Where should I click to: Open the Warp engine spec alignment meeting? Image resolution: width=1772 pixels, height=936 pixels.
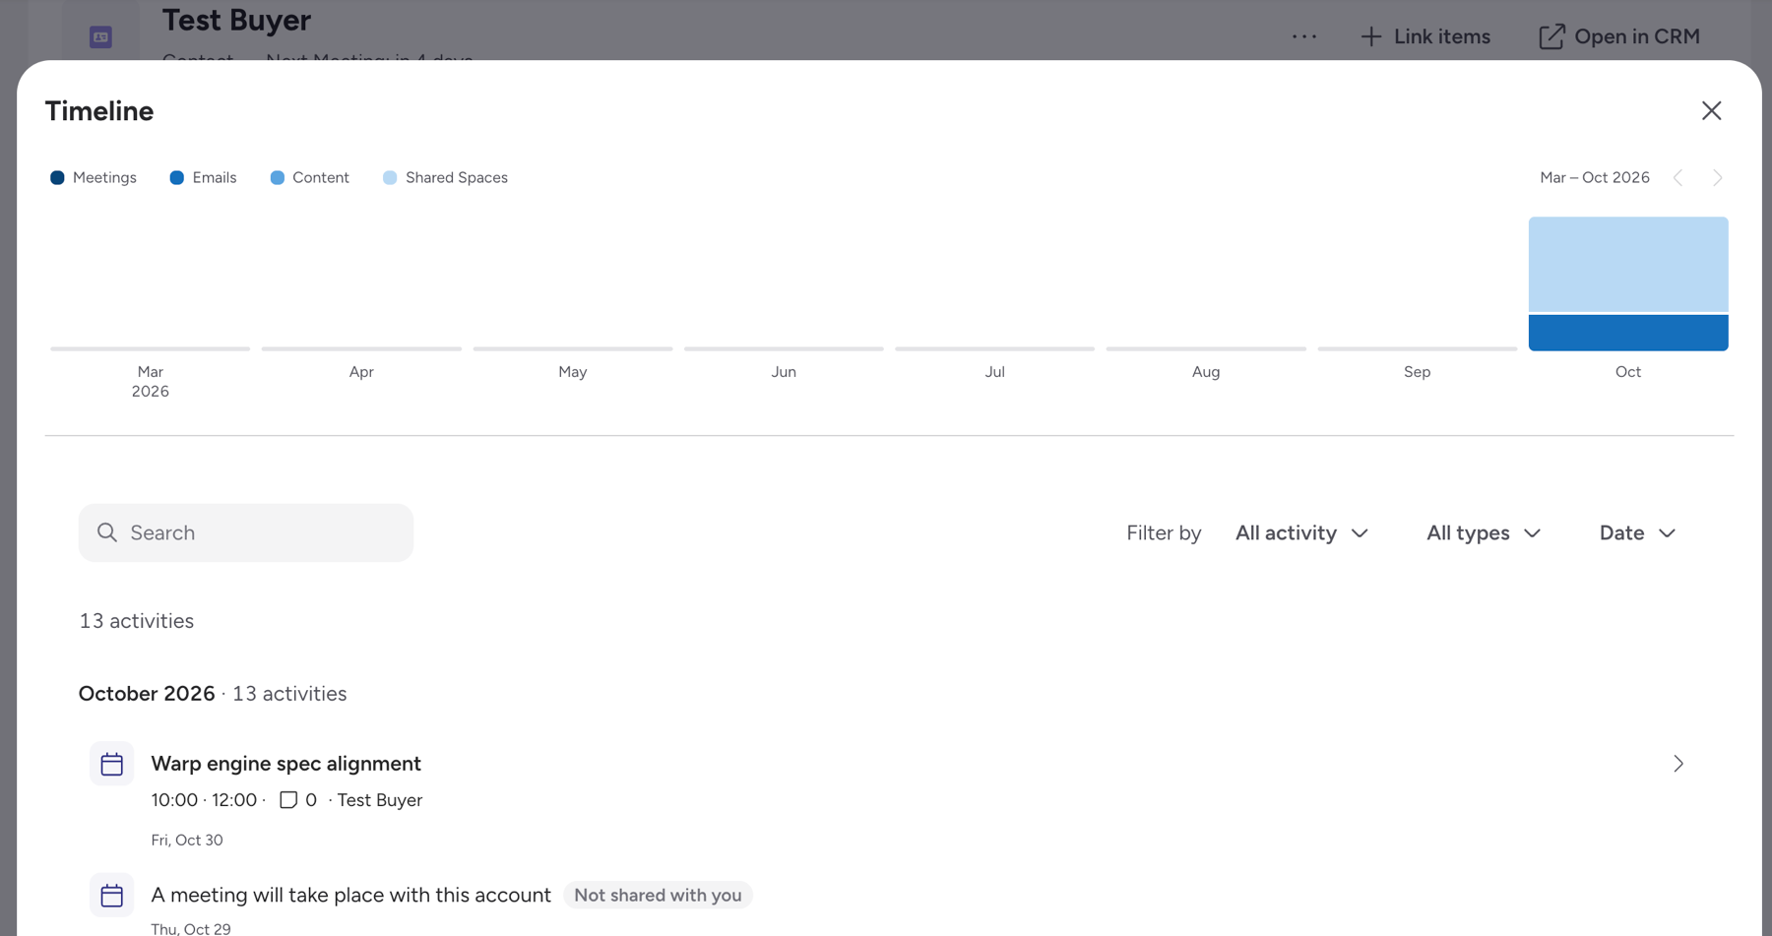click(285, 764)
